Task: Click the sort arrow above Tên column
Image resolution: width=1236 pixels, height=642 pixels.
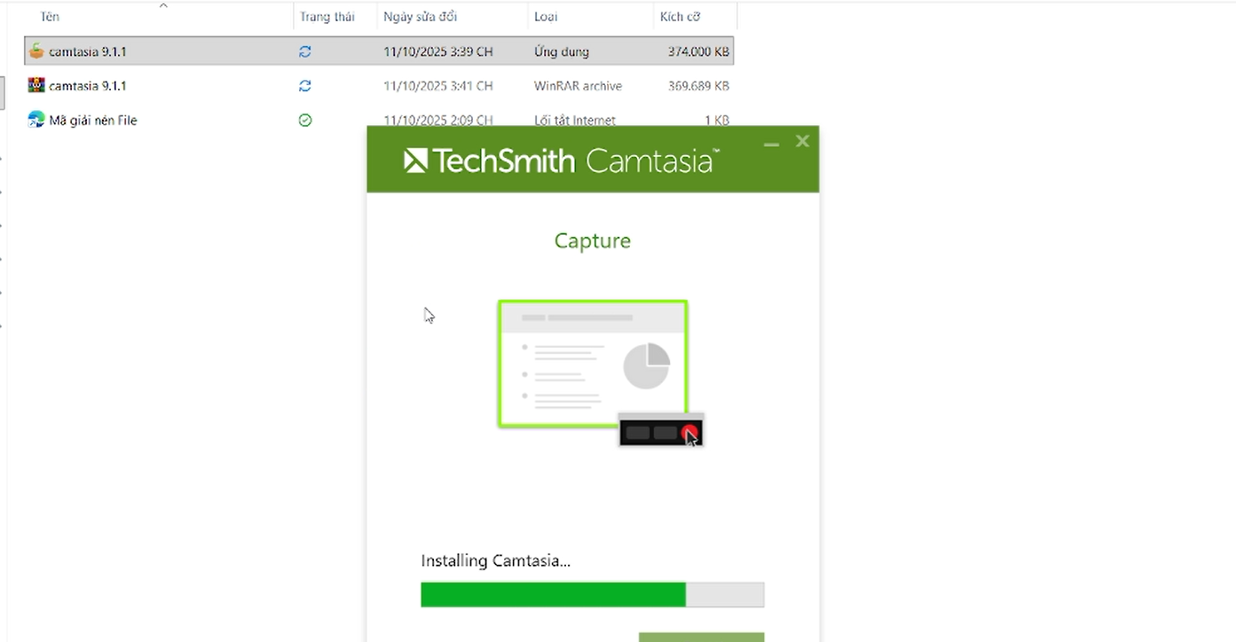Action: point(163,6)
